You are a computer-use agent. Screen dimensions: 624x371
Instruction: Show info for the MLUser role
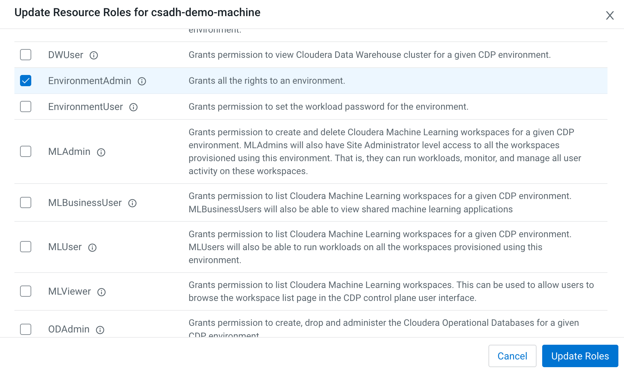point(92,248)
